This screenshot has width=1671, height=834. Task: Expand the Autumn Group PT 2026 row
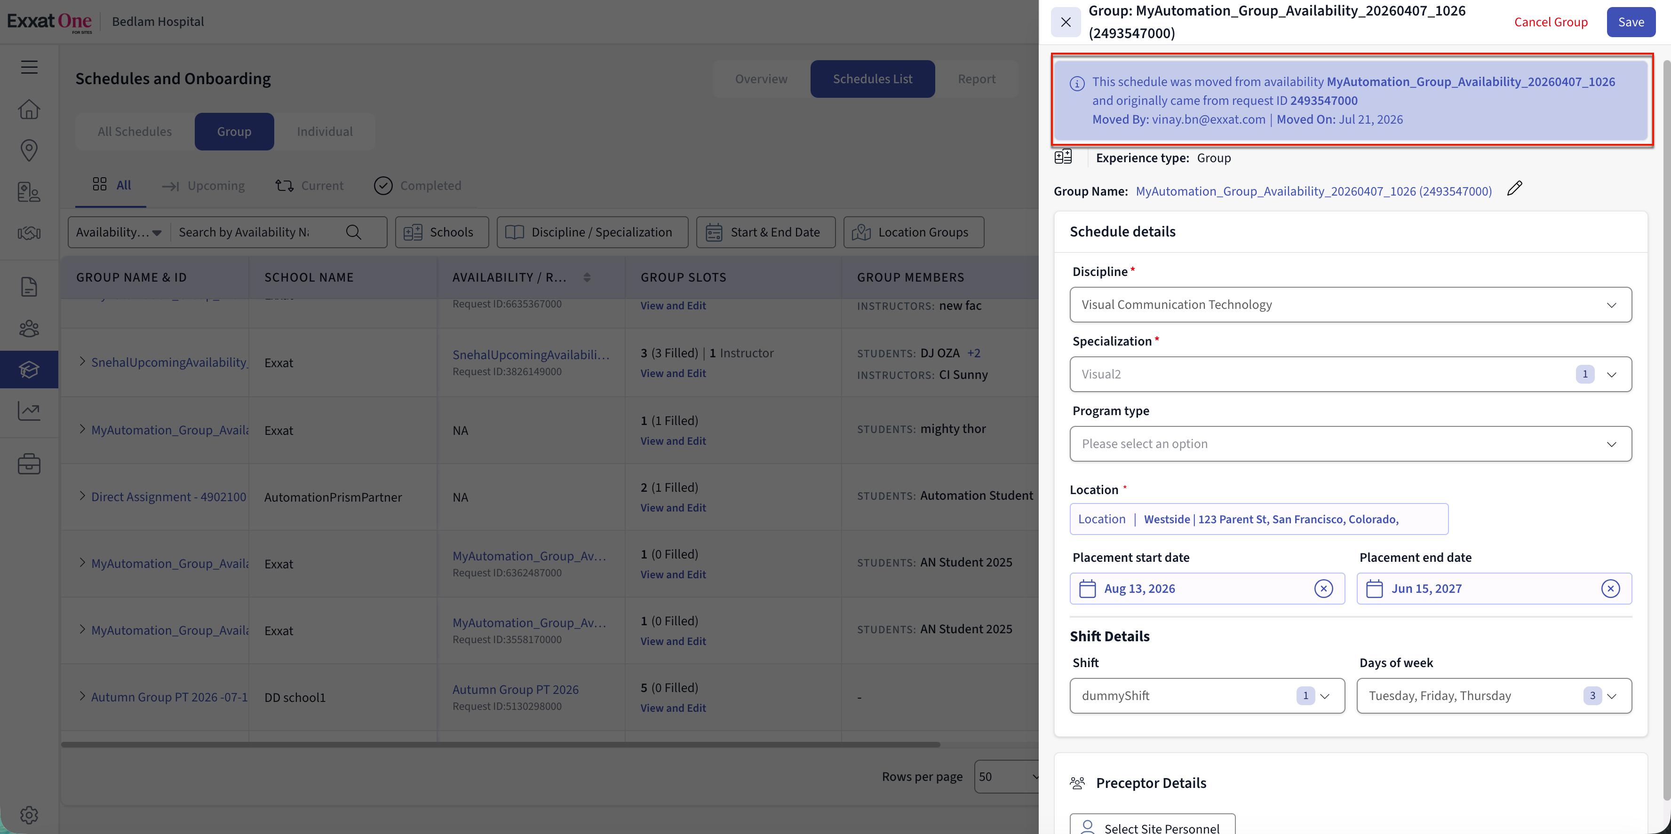[82, 697]
